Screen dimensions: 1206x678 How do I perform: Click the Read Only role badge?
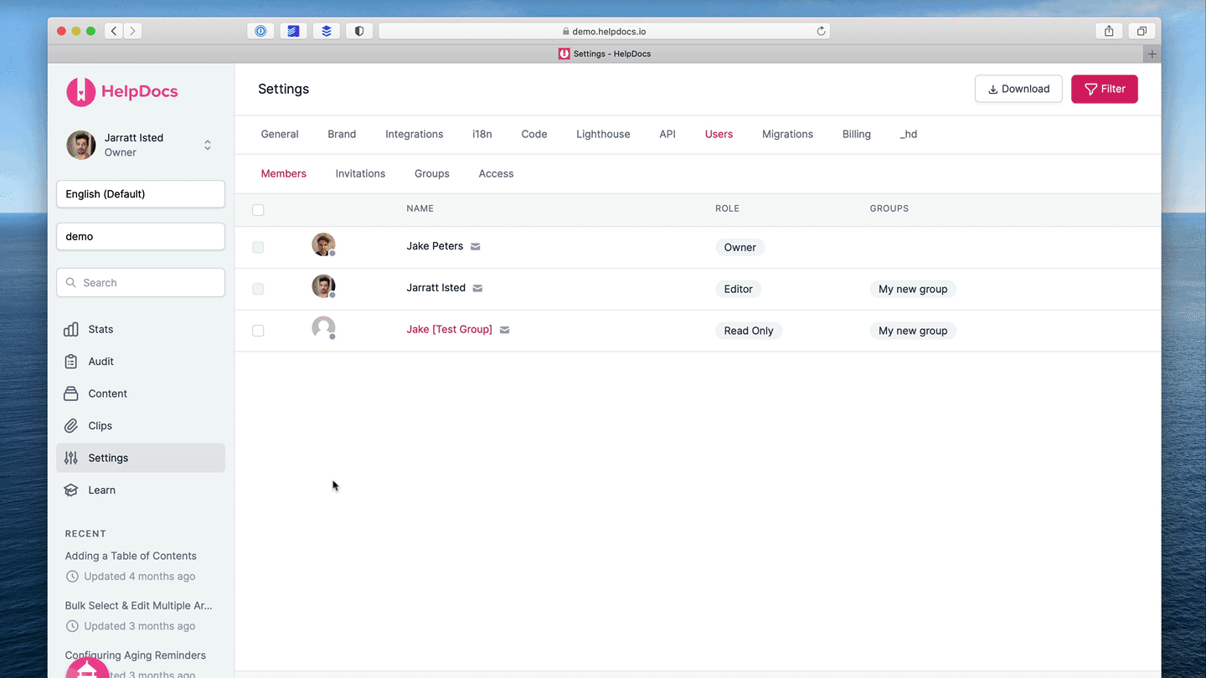(749, 331)
